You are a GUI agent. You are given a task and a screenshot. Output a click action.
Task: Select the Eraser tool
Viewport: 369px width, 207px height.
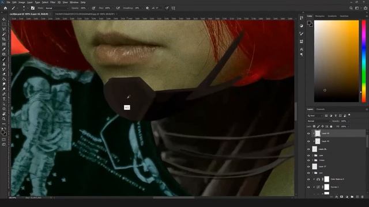4,74
